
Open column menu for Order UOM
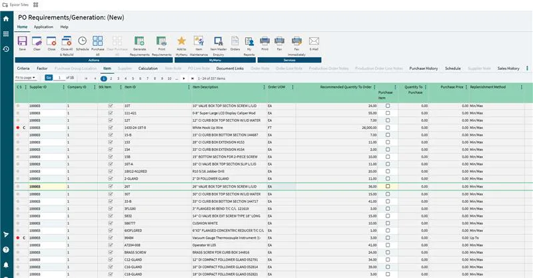[x=292, y=87]
